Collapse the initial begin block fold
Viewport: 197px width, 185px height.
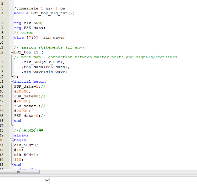point(12,82)
